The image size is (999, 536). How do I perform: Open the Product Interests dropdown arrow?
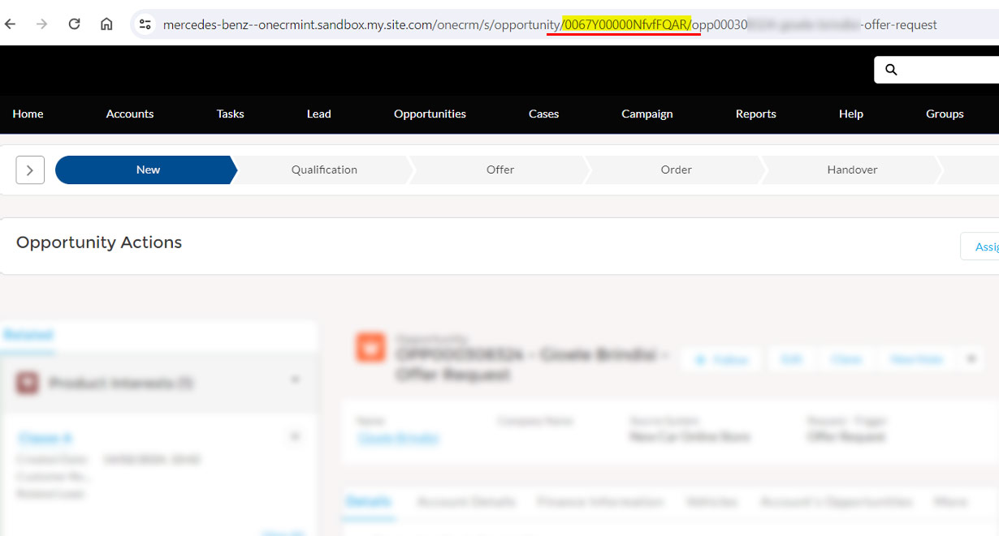pyautogui.click(x=296, y=379)
